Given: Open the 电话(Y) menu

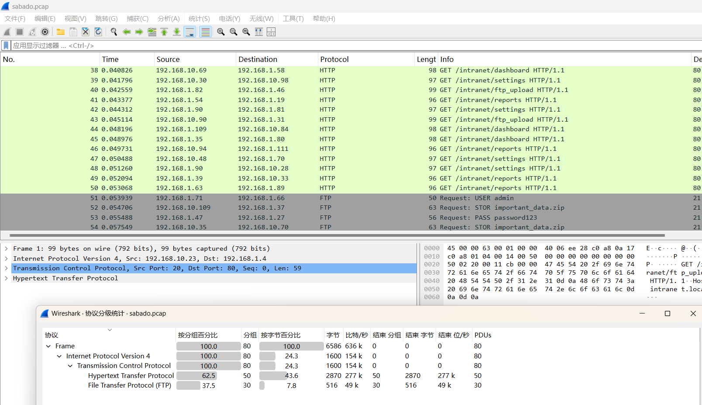Looking at the screenshot, I should coord(230,19).
